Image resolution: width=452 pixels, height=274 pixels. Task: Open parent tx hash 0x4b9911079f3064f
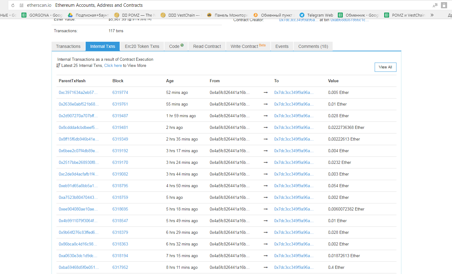[78, 221]
